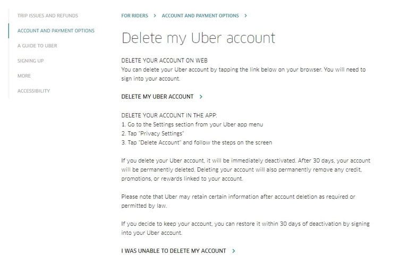The width and height of the screenshot is (408, 272).
Task: Go to Signing Up help section
Action: tap(30, 61)
